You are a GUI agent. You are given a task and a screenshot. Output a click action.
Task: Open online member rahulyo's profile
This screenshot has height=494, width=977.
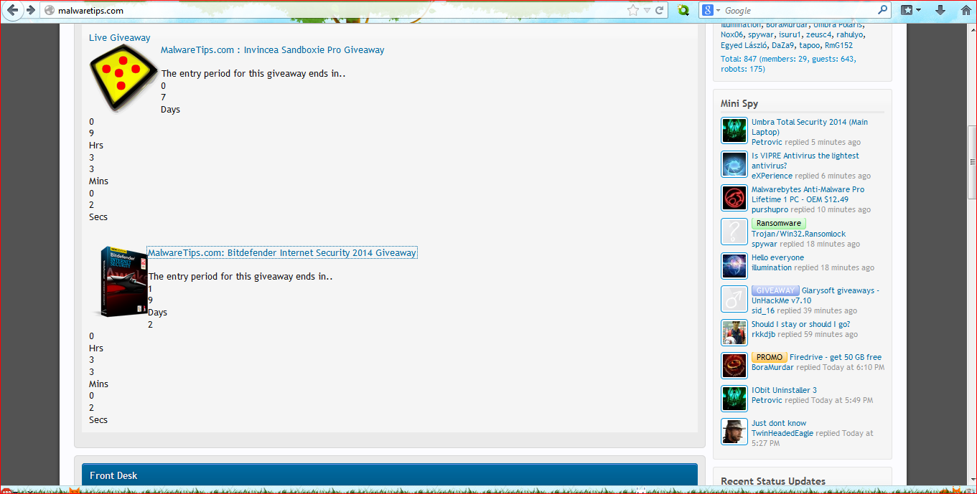coord(850,34)
